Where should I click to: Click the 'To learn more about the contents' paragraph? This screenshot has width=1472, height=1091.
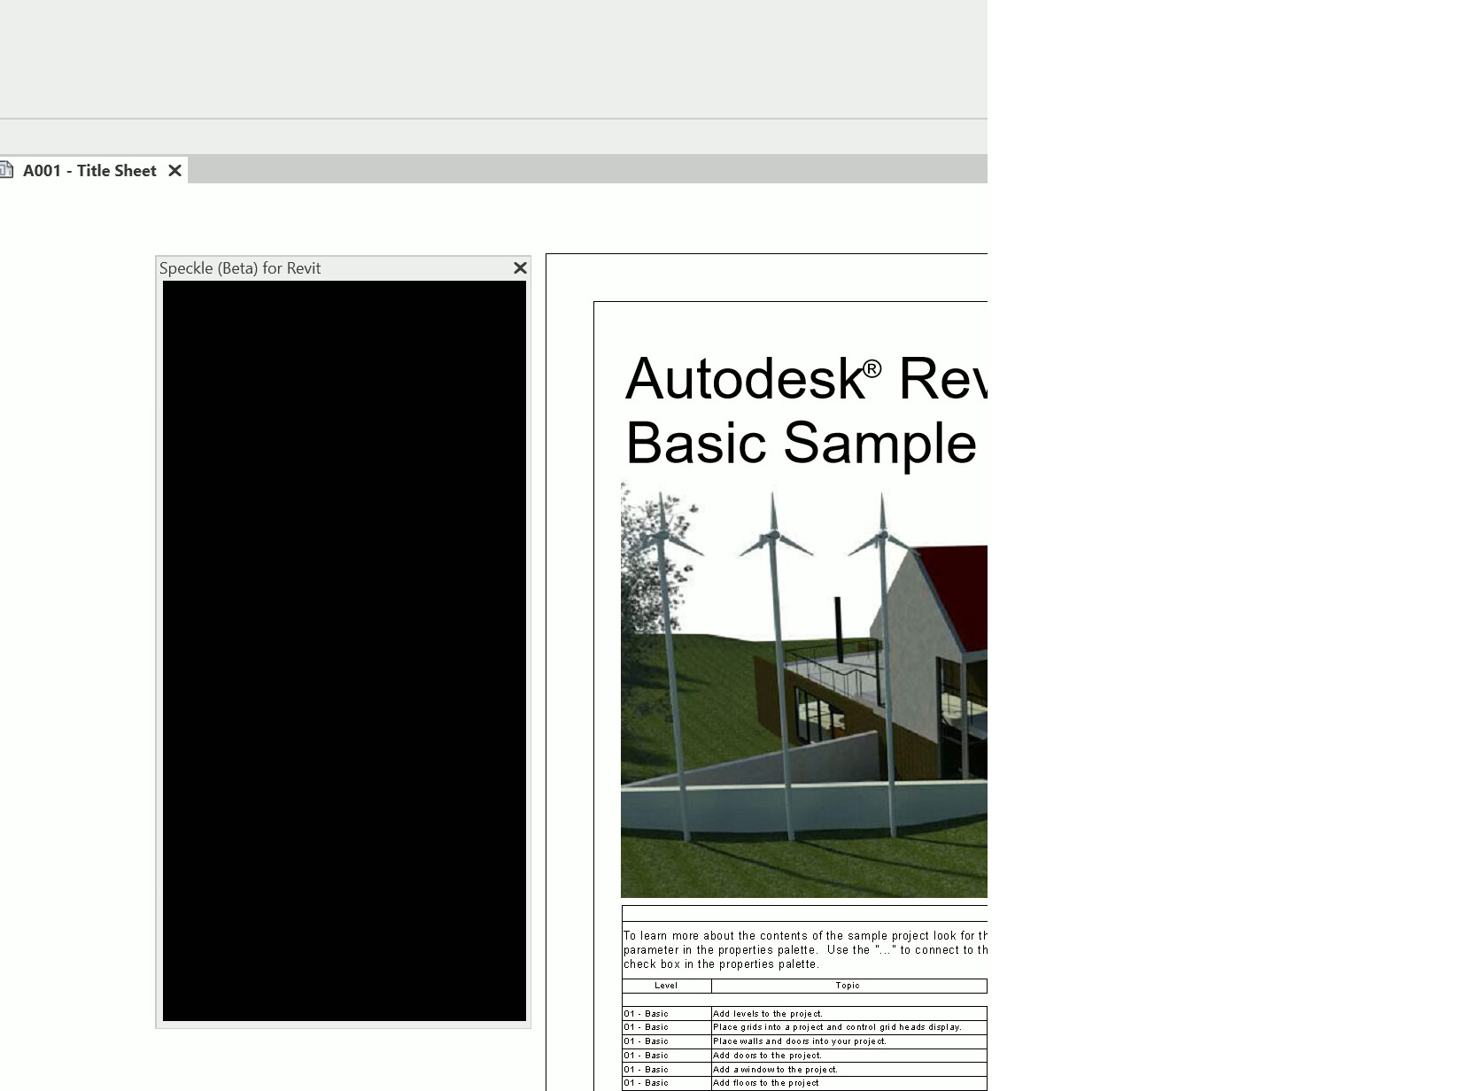coord(805,950)
